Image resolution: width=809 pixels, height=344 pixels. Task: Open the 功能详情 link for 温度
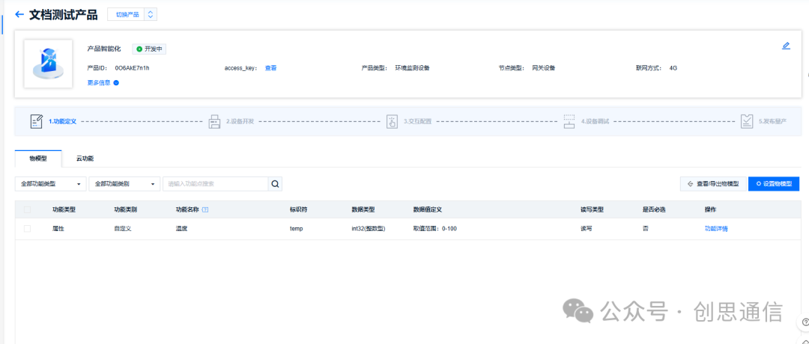pyautogui.click(x=716, y=229)
